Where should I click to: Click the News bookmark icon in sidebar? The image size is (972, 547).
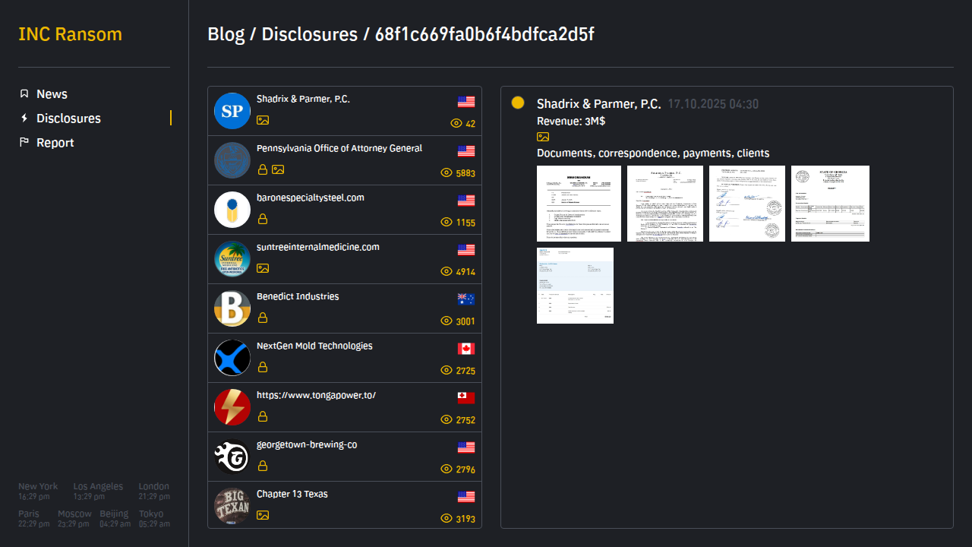pos(24,94)
